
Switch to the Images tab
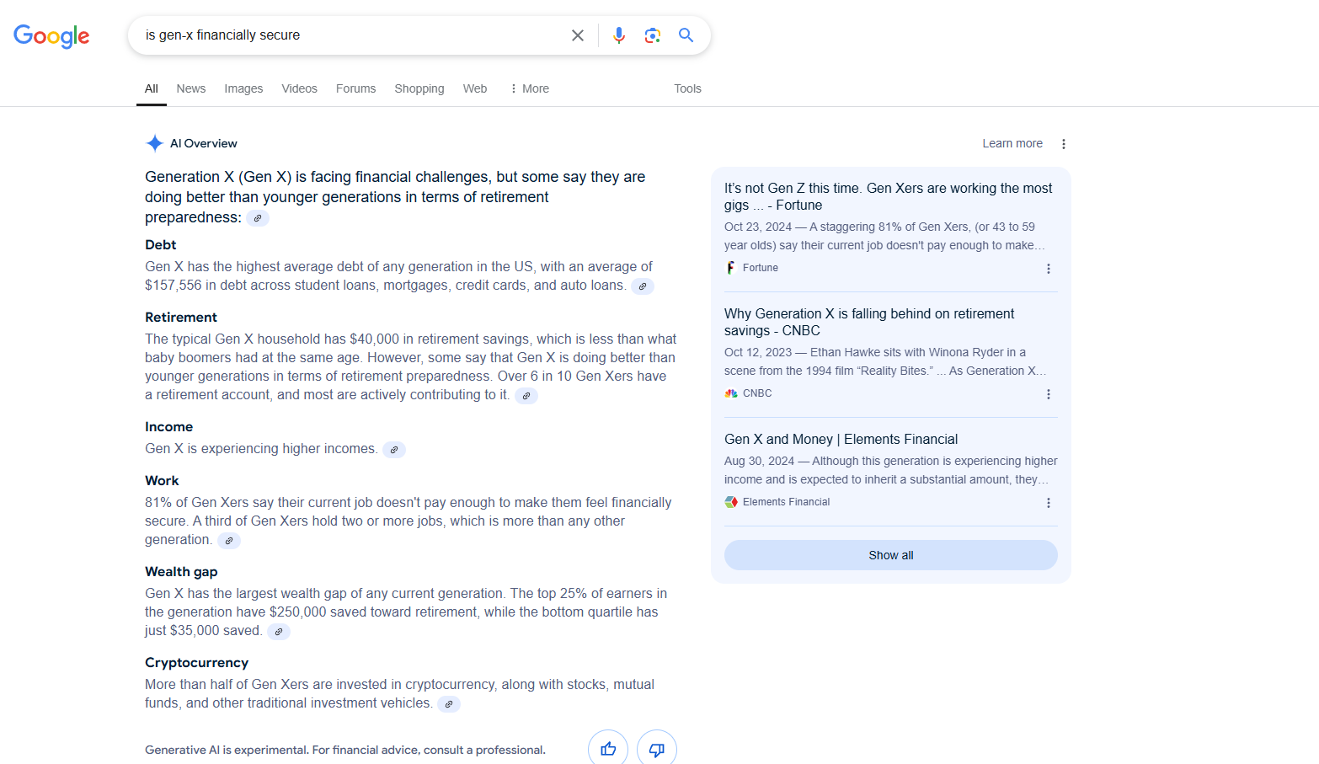(x=243, y=88)
